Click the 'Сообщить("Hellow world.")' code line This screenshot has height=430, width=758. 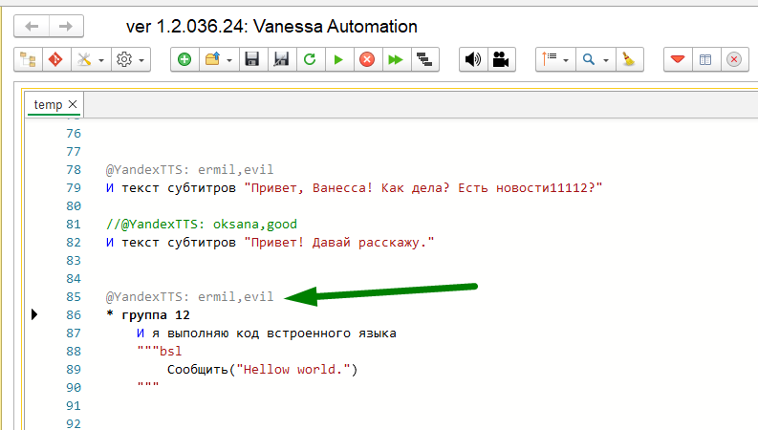click(263, 370)
